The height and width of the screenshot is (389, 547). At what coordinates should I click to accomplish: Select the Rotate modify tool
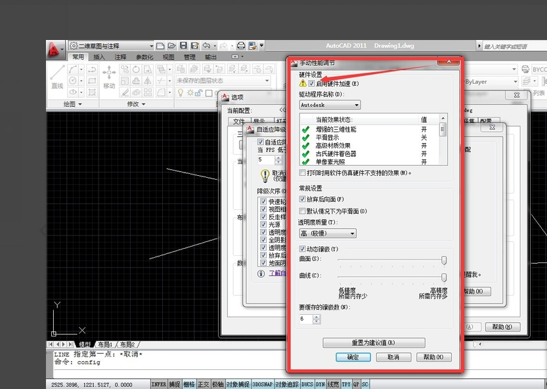pos(136,70)
